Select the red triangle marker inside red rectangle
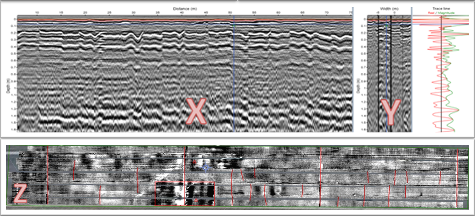 pos(196,200)
